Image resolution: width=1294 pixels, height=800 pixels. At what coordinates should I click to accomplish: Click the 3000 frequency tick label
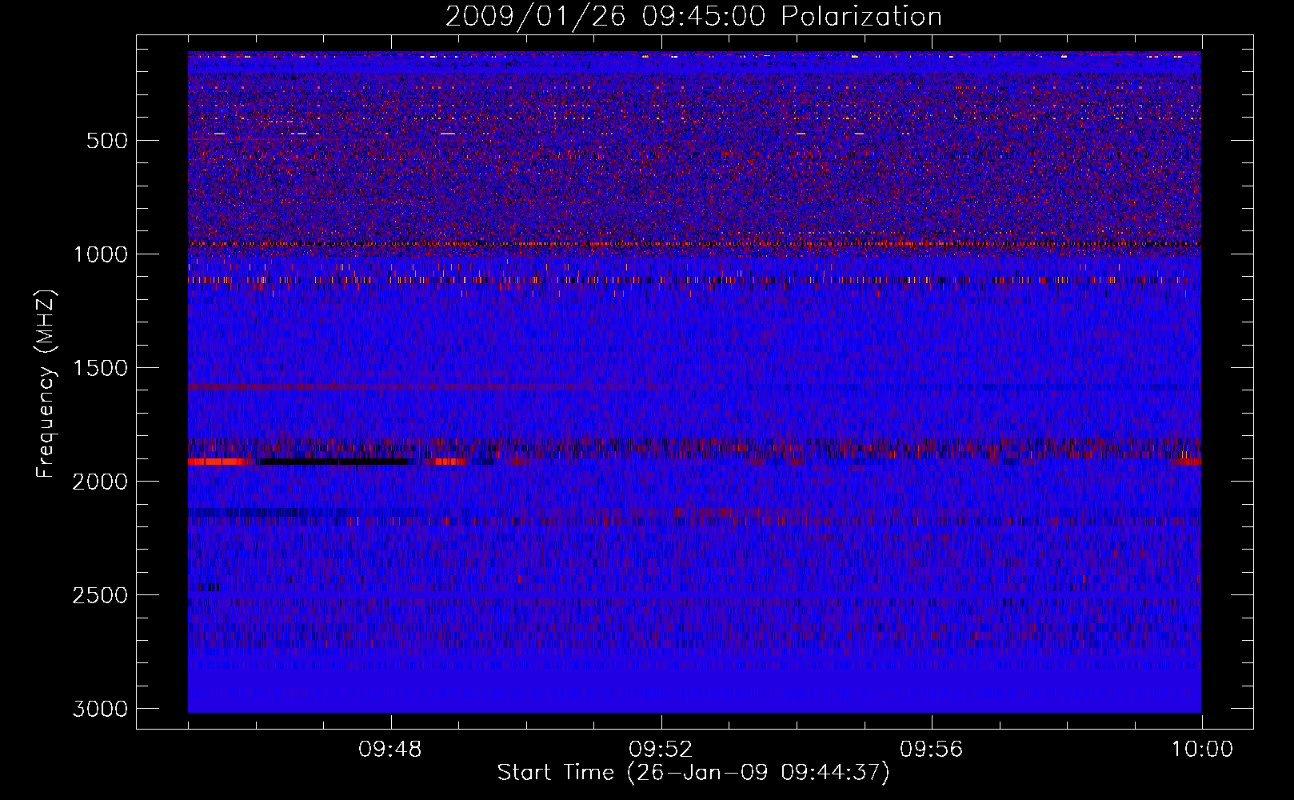101,709
